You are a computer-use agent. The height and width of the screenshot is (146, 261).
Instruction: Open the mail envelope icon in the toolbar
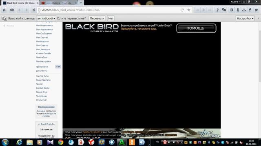12,10
